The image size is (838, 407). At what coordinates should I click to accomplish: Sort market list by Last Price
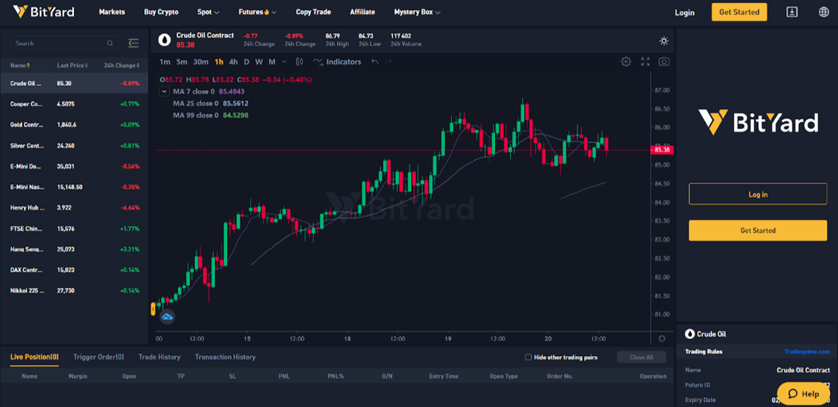[72, 65]
